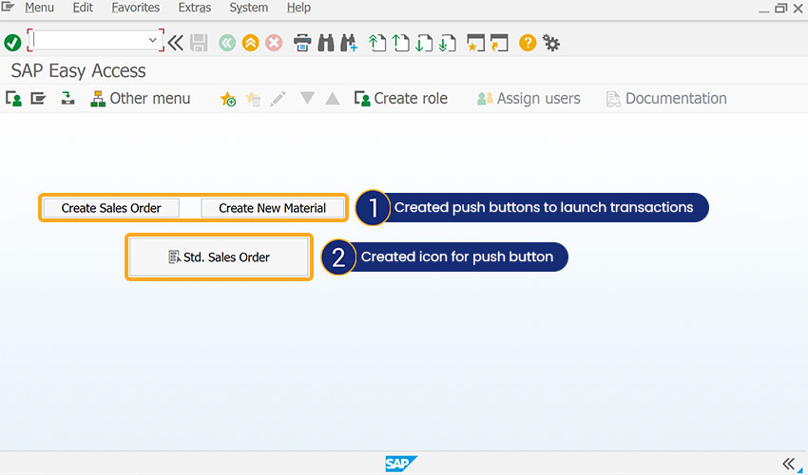Image resolution: width=808 pixels, height=475 pixels.
Task: Click the green Enter checkmark icon
Action: pyautogui.click(x=12, y=43)
